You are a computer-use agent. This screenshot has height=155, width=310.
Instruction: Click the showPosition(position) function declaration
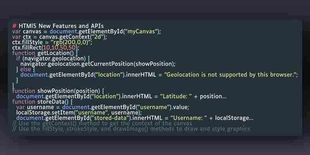tap(69, 91)
